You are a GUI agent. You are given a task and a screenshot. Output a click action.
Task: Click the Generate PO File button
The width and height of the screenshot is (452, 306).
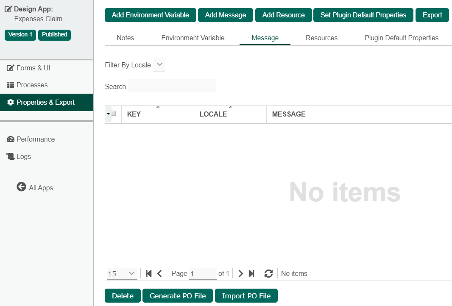(x=178, y=296)
